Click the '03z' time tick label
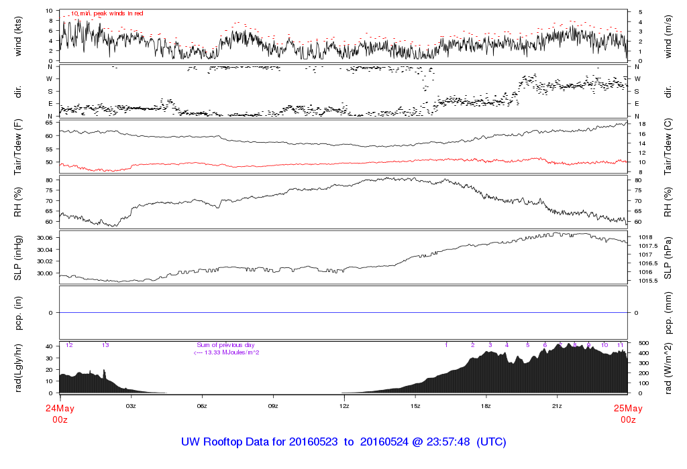 [x=131, y=406]
